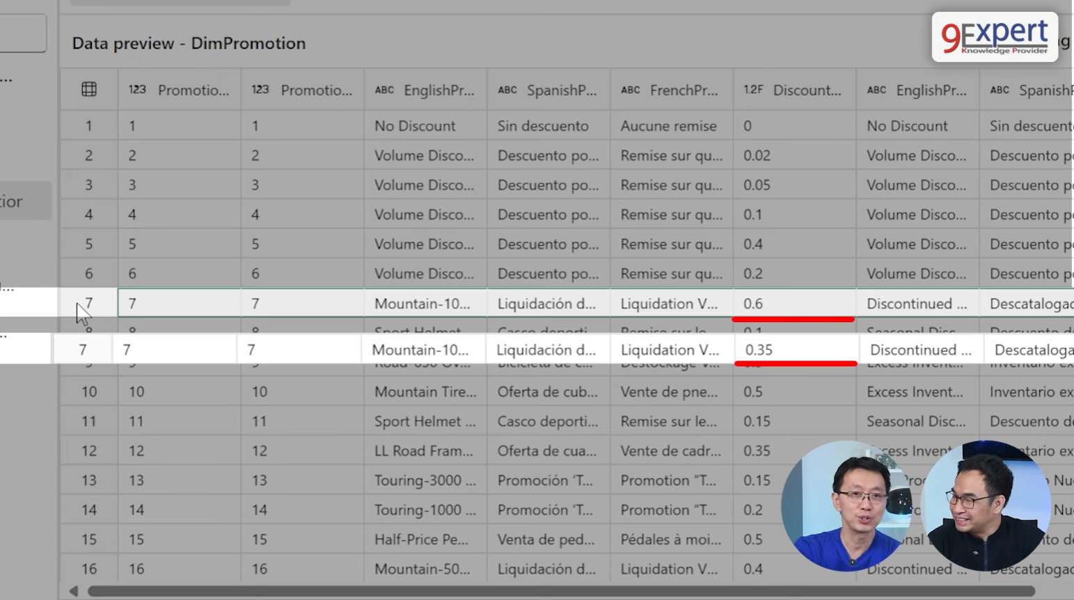Screen dimensions: 1074x600
Task: Click the 0.6 discount value cell
Action: (753, 303)
